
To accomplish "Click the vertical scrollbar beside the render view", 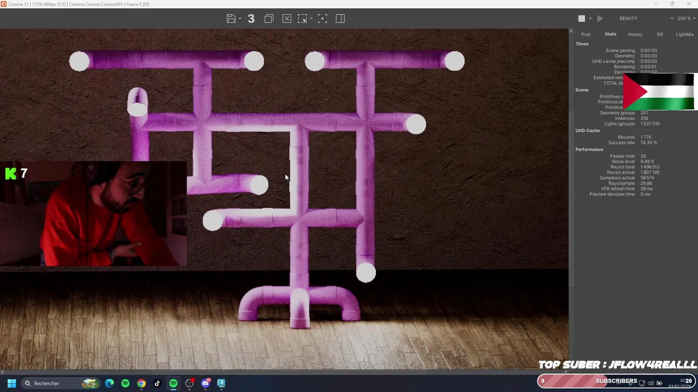I will click(571, 199).
